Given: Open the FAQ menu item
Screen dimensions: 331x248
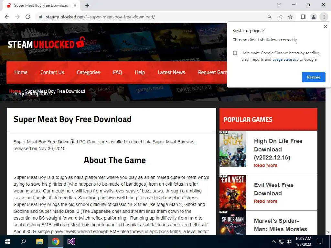Looking at the screenshot, I should tap(117, 72).
